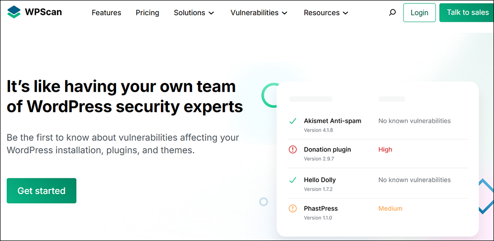Open the Solutions menu label
The height and width of the screenshot is (241, 494).
tap(189, 13)
